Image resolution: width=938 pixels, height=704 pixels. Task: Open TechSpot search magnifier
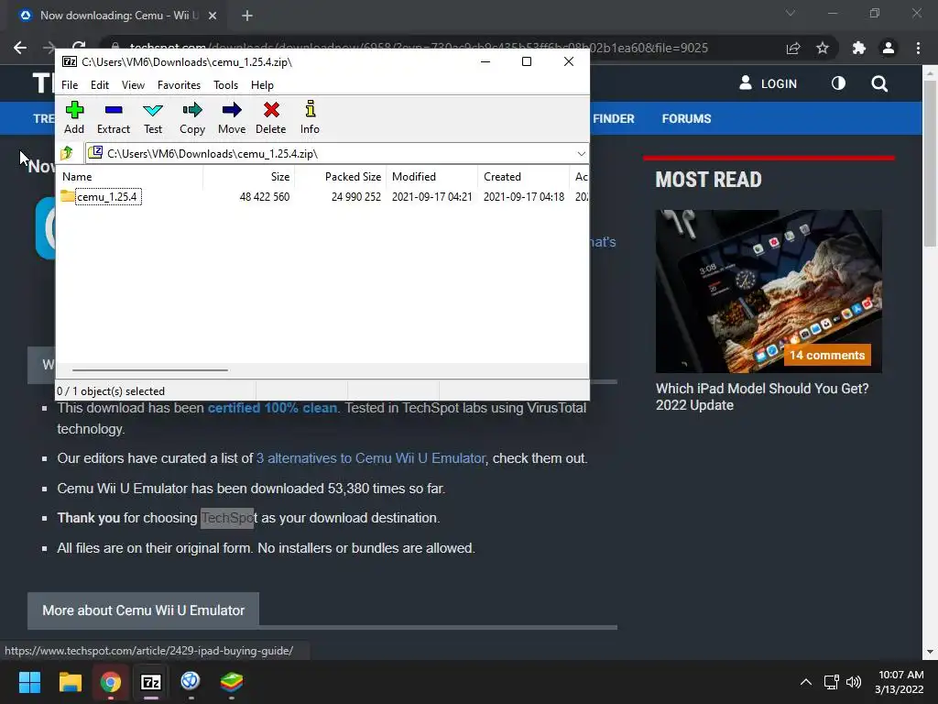tap(879, 83)
